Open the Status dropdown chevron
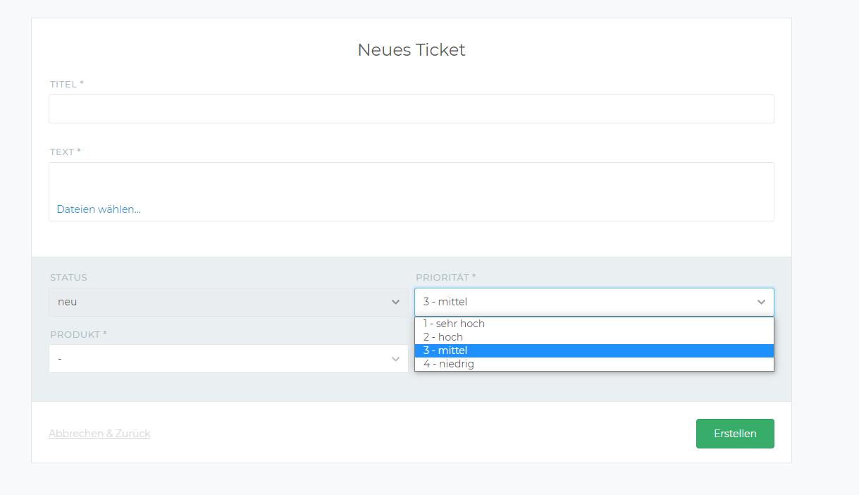Image resolution: width=859 pixels, height=495 pixels. [395, 302]
